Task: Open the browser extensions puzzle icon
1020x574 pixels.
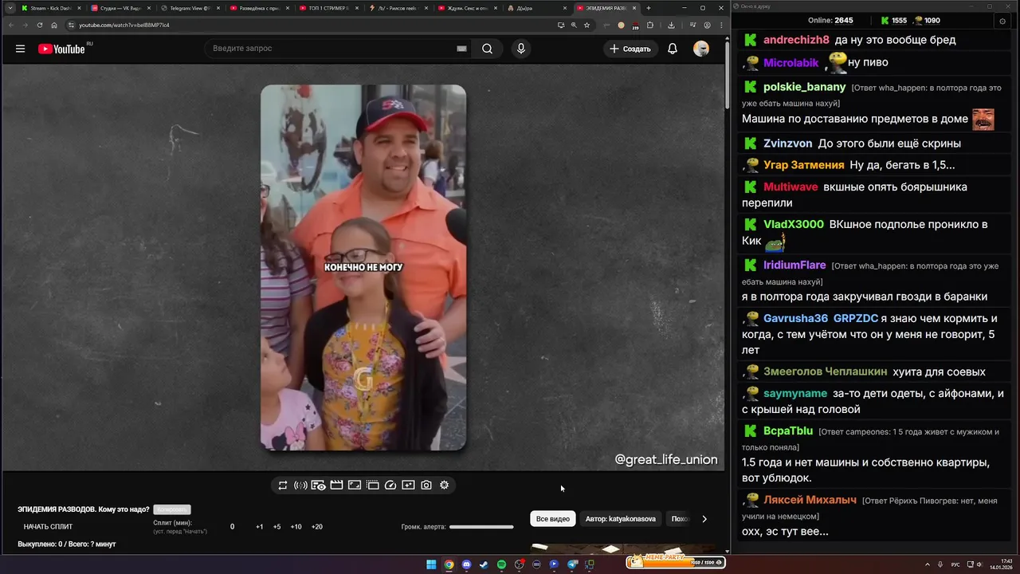Action: click(x=649, y=25)
